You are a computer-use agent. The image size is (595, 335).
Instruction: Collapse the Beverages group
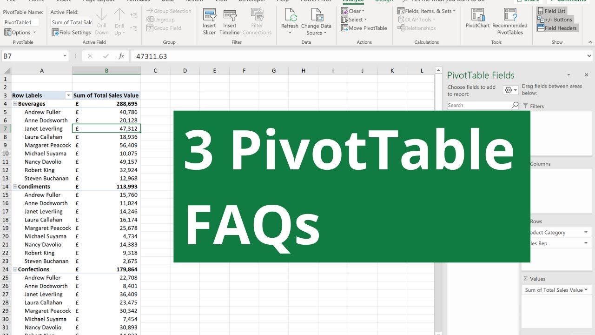click(x=14, y=104)
